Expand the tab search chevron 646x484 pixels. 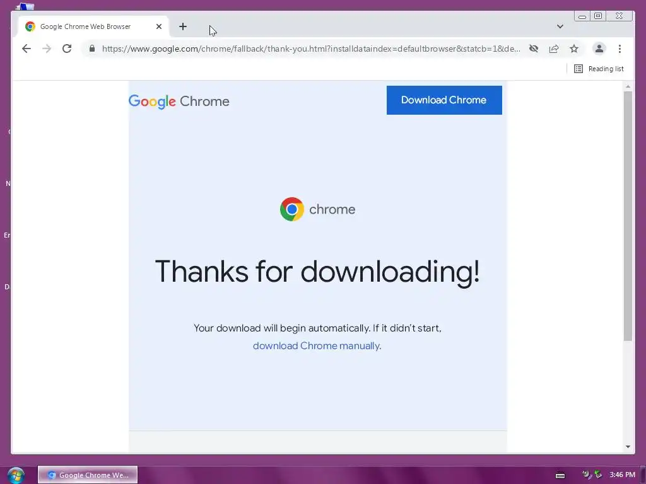point(560,26)
